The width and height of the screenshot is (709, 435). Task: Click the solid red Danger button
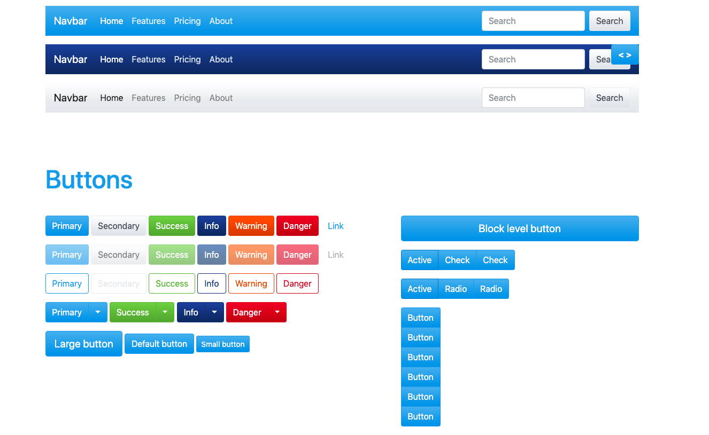(297, 226)
